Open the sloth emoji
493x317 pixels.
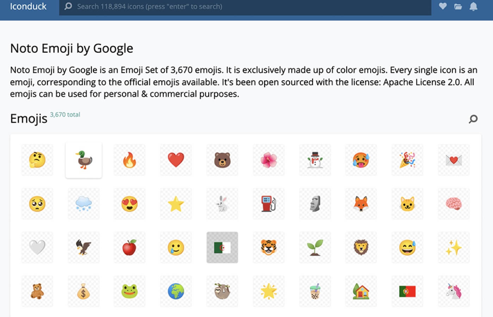pyautogui.click(x=222, y=291)
